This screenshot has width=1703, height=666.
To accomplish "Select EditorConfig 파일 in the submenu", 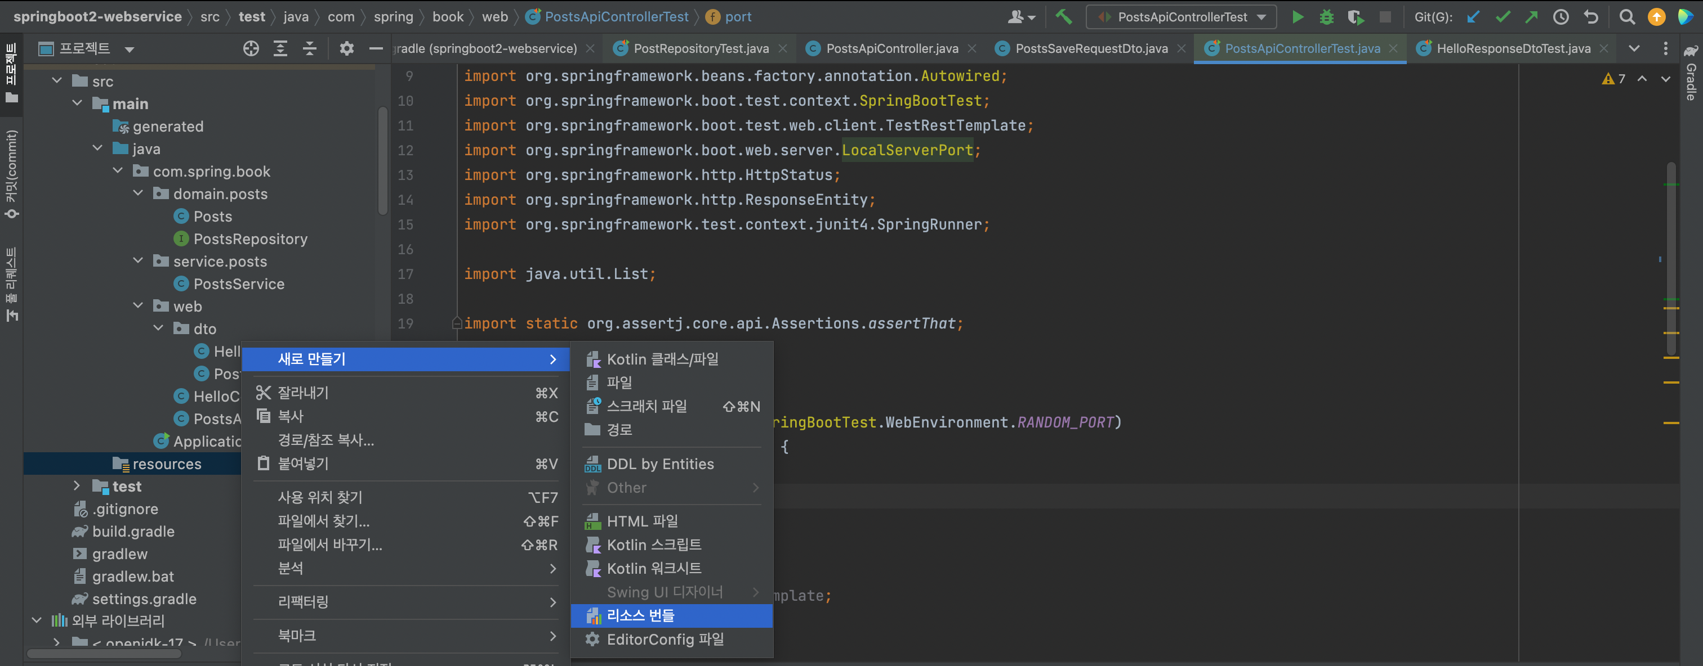I will pyautogui.click(x=671, y=639).
